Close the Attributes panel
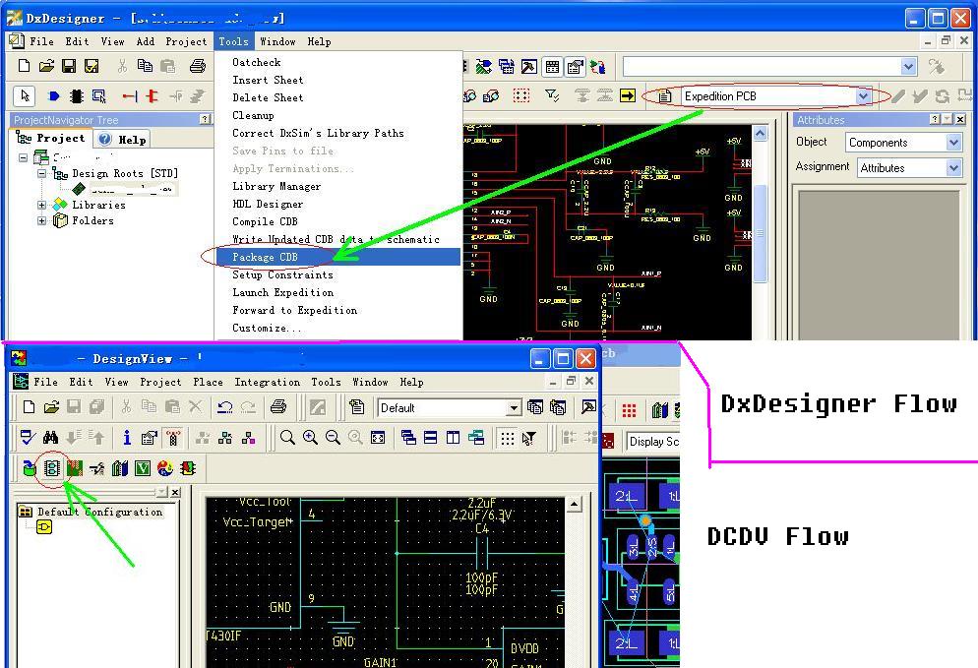 (x=960, y=119)
